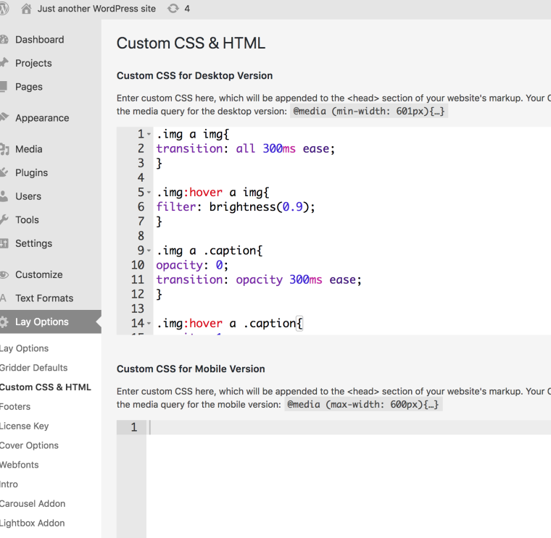Click the Media icon in sidebar
Viewport: 551px width, 538px height.
[4, 149]
